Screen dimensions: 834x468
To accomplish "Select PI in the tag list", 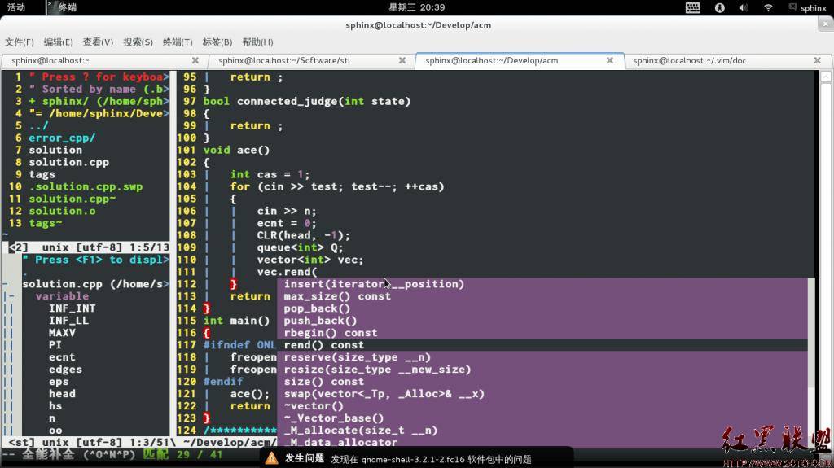I will point(55,345).
